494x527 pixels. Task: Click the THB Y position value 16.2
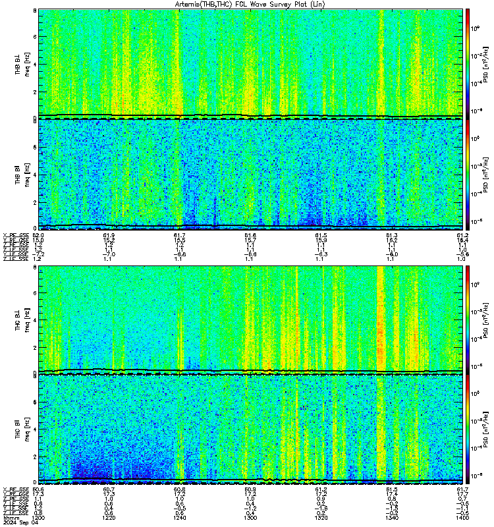(x=392, y=240)
